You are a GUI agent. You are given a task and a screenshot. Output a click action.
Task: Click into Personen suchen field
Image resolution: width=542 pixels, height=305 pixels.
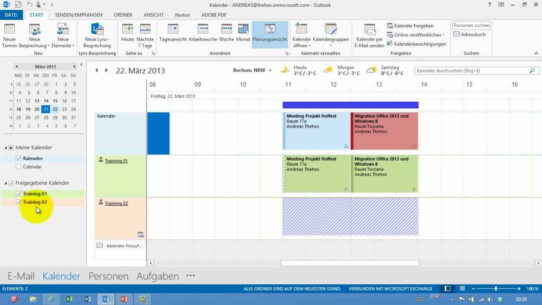tap(471, 25)
